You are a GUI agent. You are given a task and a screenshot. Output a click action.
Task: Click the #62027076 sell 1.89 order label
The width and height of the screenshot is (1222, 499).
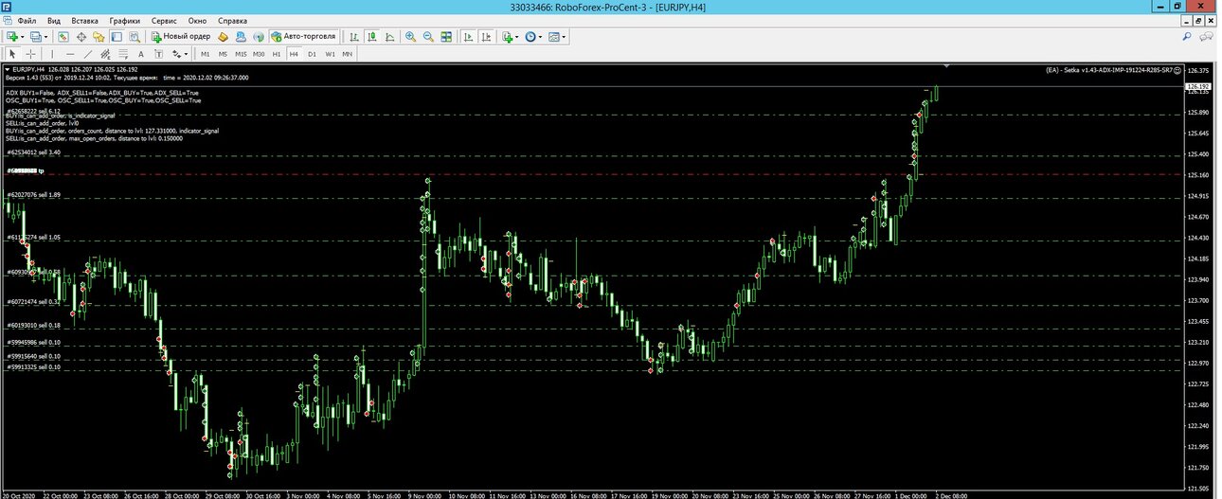tap(33, 194)
